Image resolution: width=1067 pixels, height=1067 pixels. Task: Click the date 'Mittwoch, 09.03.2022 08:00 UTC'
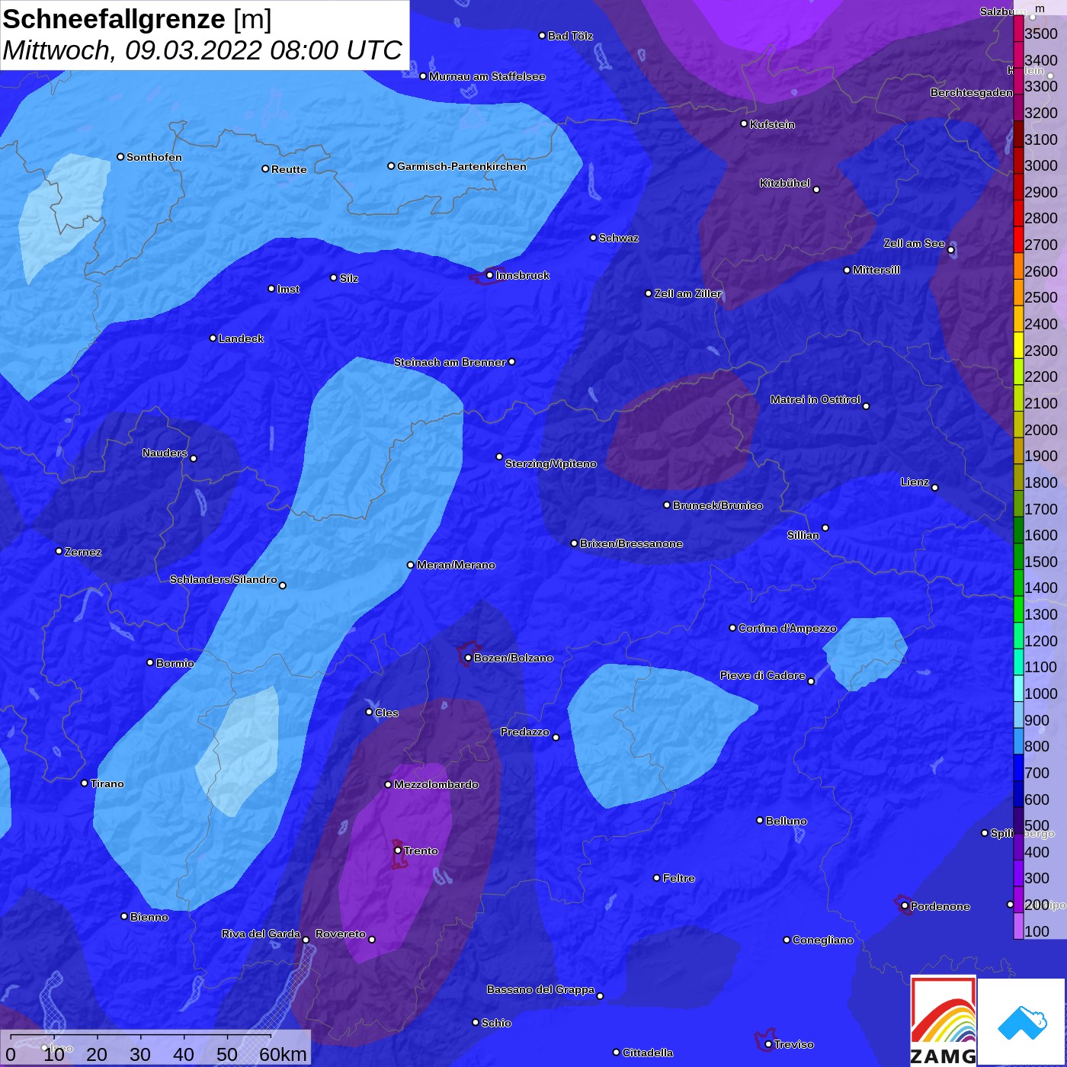pyautogui.click(x=202, y=50)
